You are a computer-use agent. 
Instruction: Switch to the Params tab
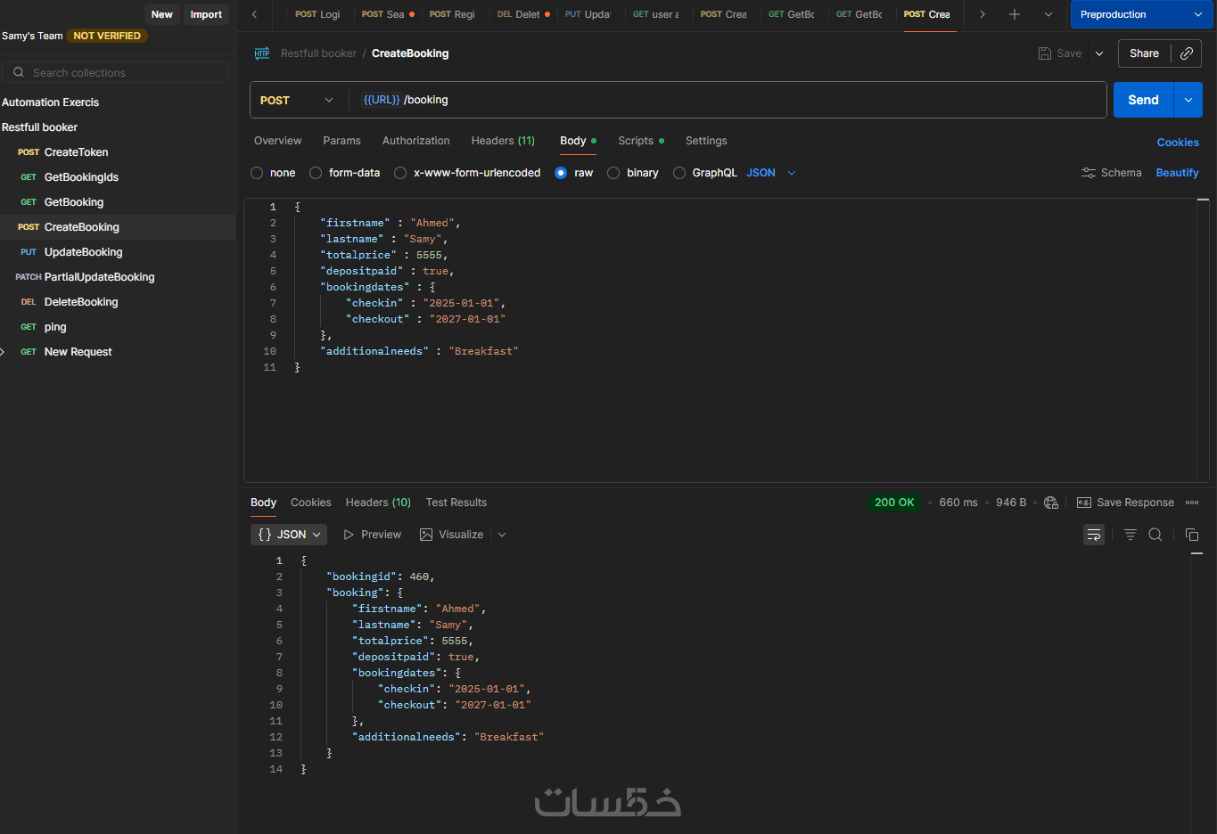tap(341, 141)
